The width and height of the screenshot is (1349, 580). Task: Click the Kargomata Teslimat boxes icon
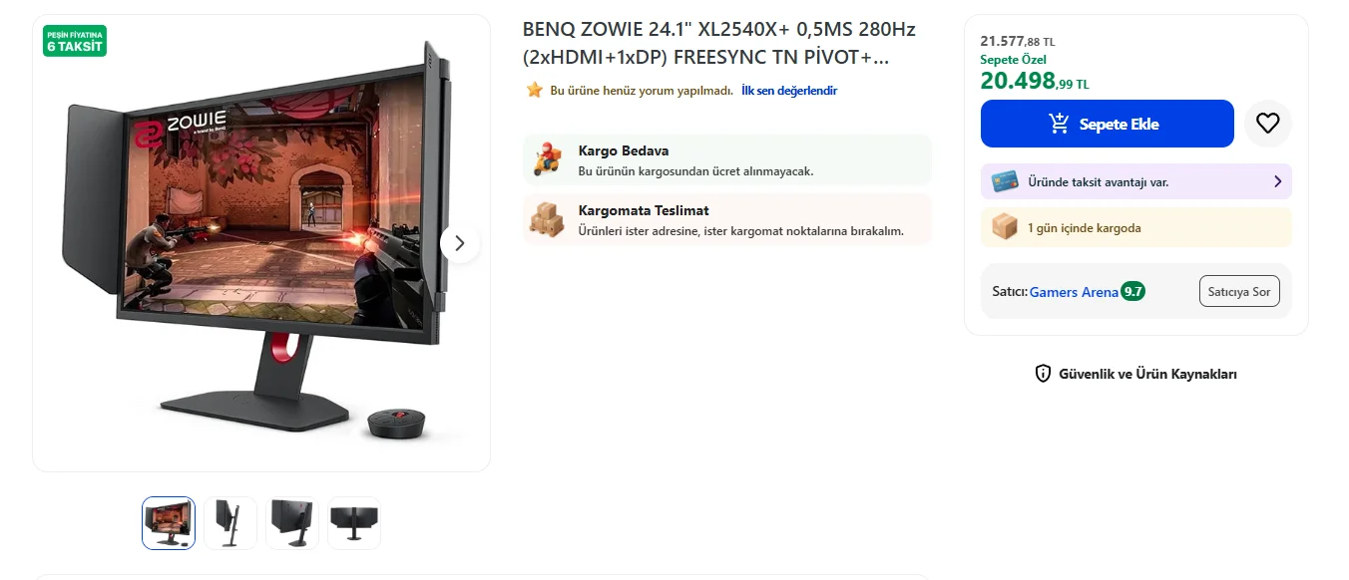pos(547,219)
